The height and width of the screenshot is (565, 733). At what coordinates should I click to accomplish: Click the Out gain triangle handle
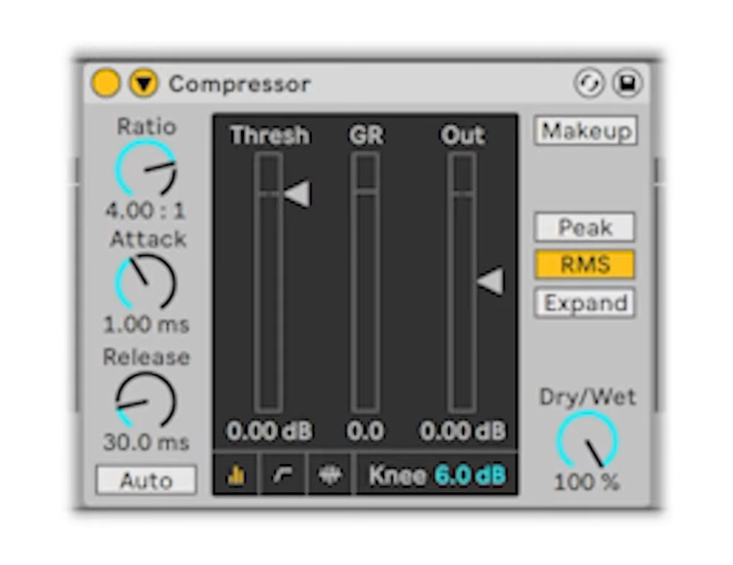tap(491, 281)
